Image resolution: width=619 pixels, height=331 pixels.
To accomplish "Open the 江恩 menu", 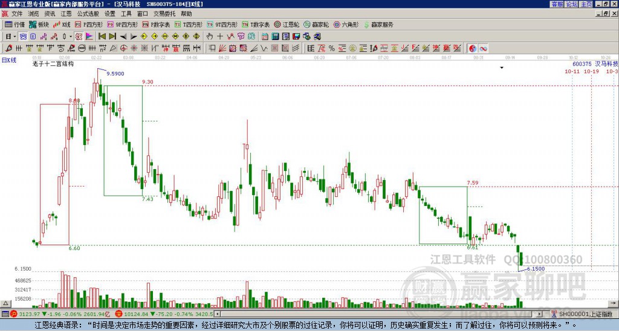I will click(x=66, y=14).
